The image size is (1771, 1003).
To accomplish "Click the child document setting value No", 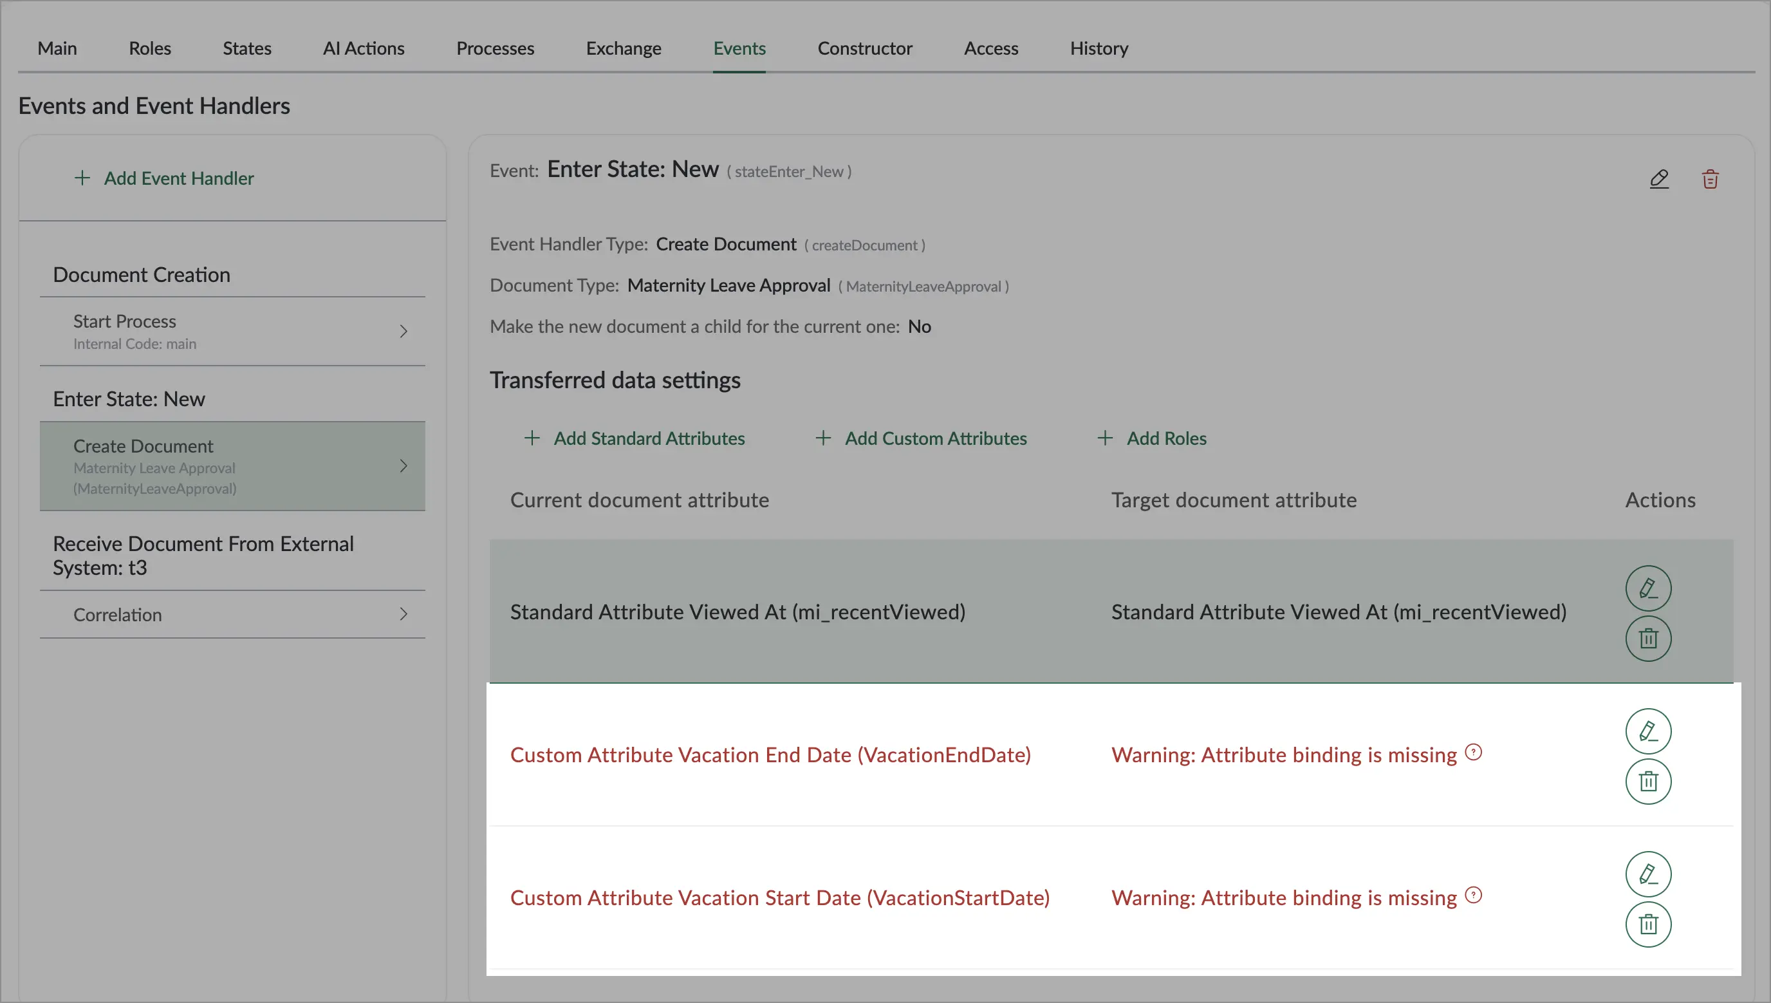I will (x=919, y=326).
